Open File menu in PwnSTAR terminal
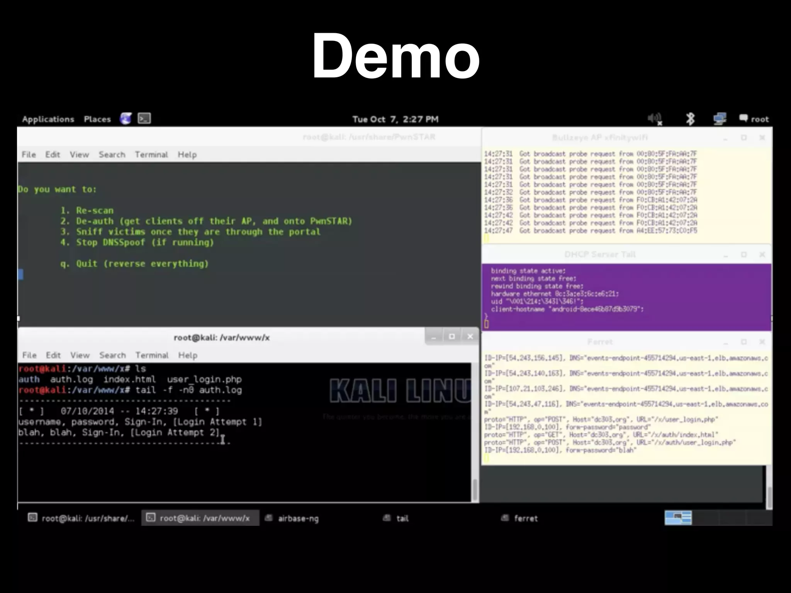Viewport: 791px width, 593px height. click(x=29, y=154)
